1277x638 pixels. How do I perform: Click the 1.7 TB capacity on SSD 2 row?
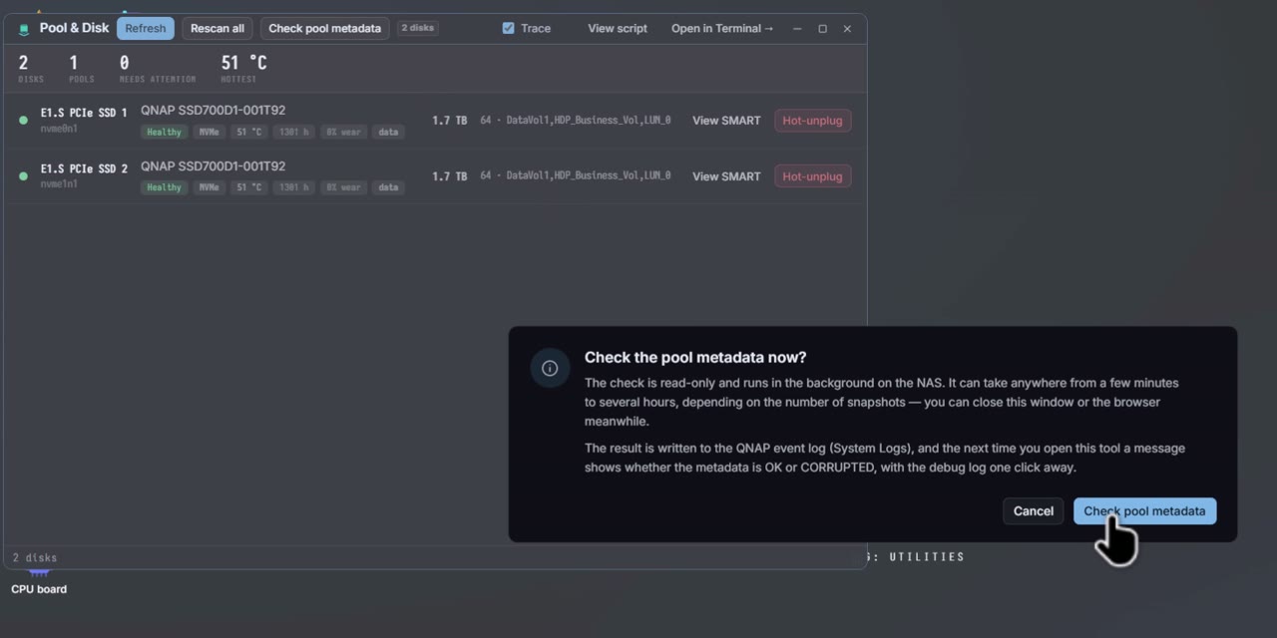coord(449,176)
